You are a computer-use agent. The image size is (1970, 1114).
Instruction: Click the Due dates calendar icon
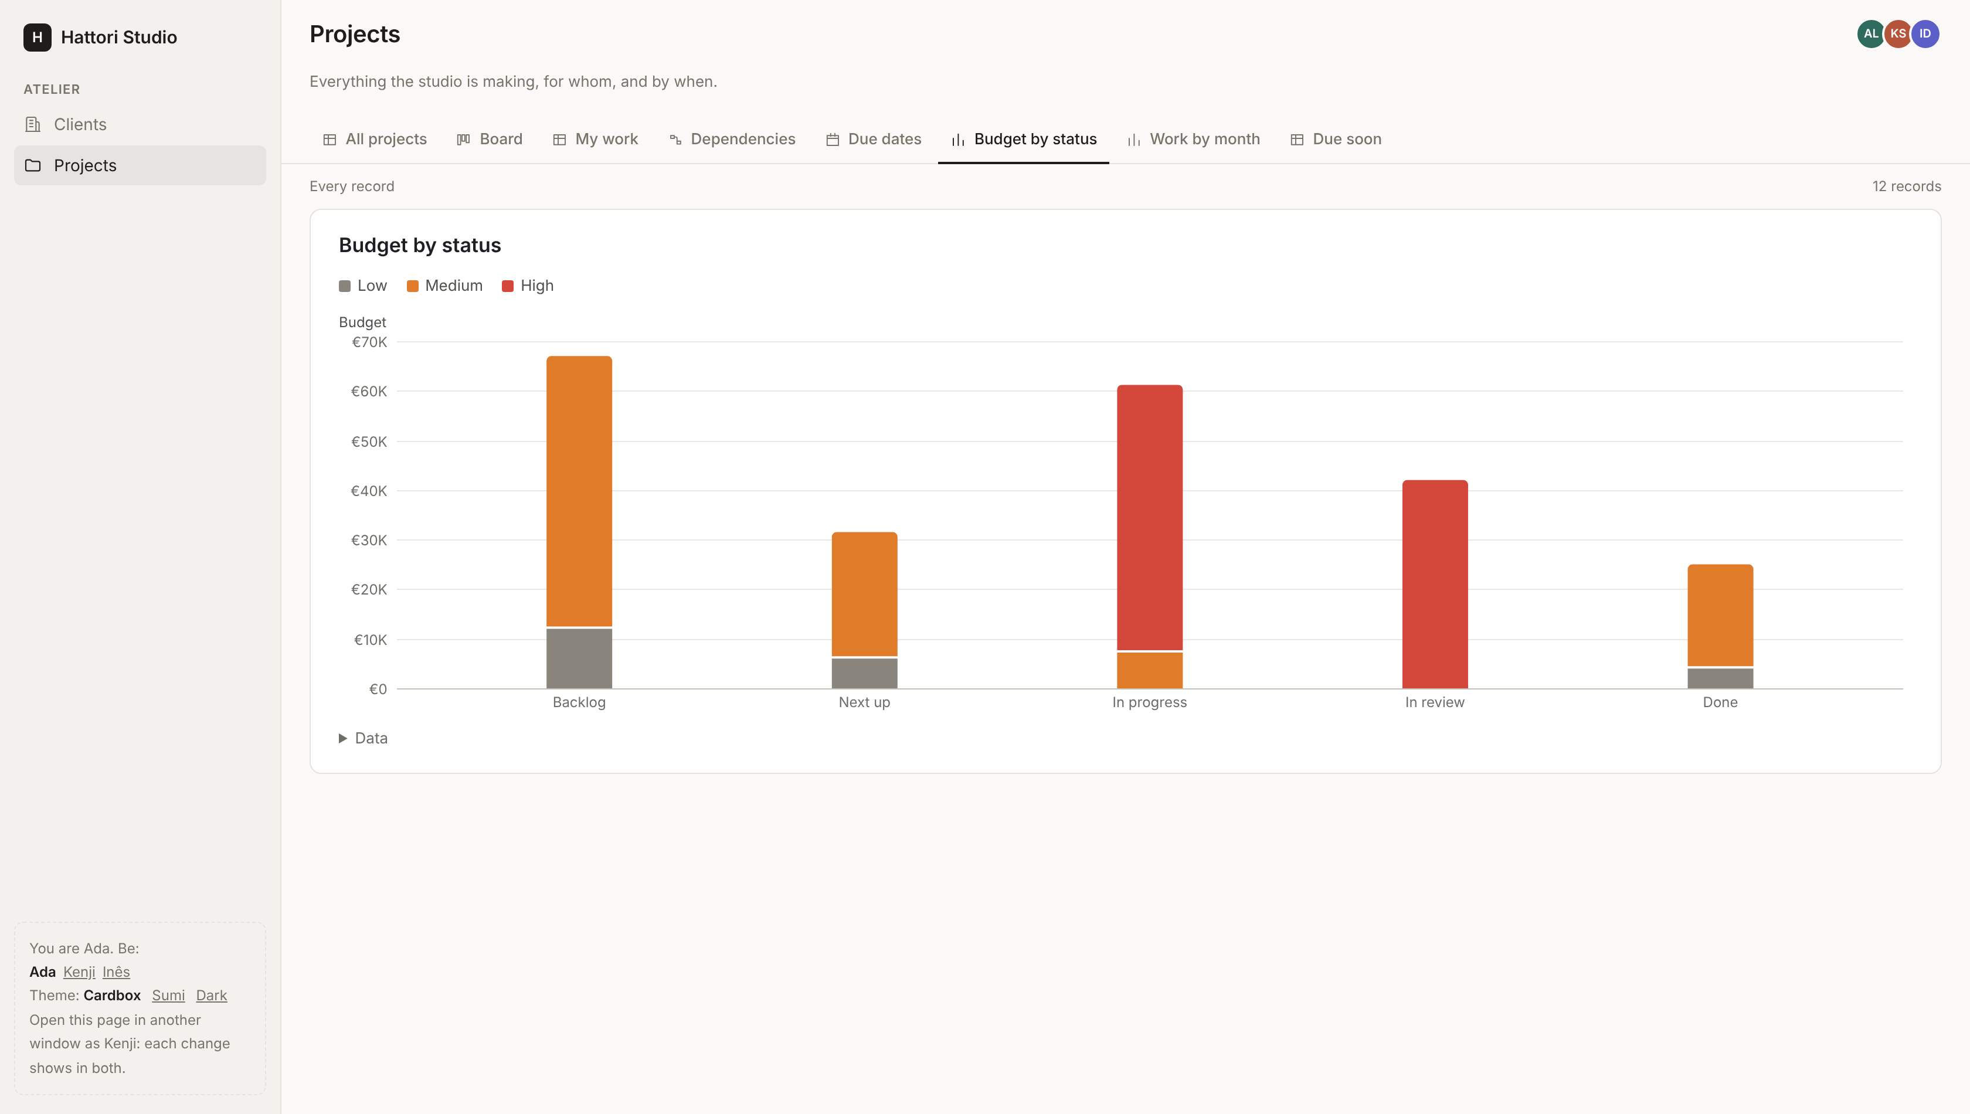pyautogui.click(x=833, y=140)
